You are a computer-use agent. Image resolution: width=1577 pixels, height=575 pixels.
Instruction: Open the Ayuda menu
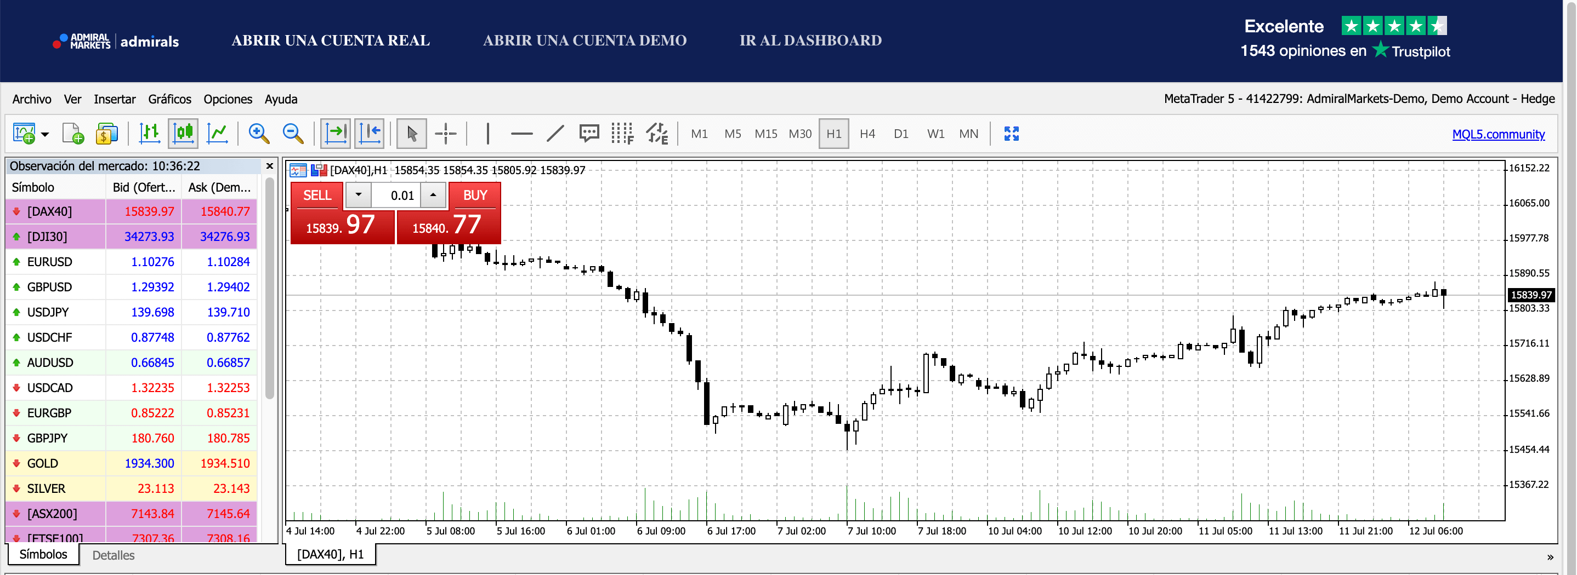(281, 99)
